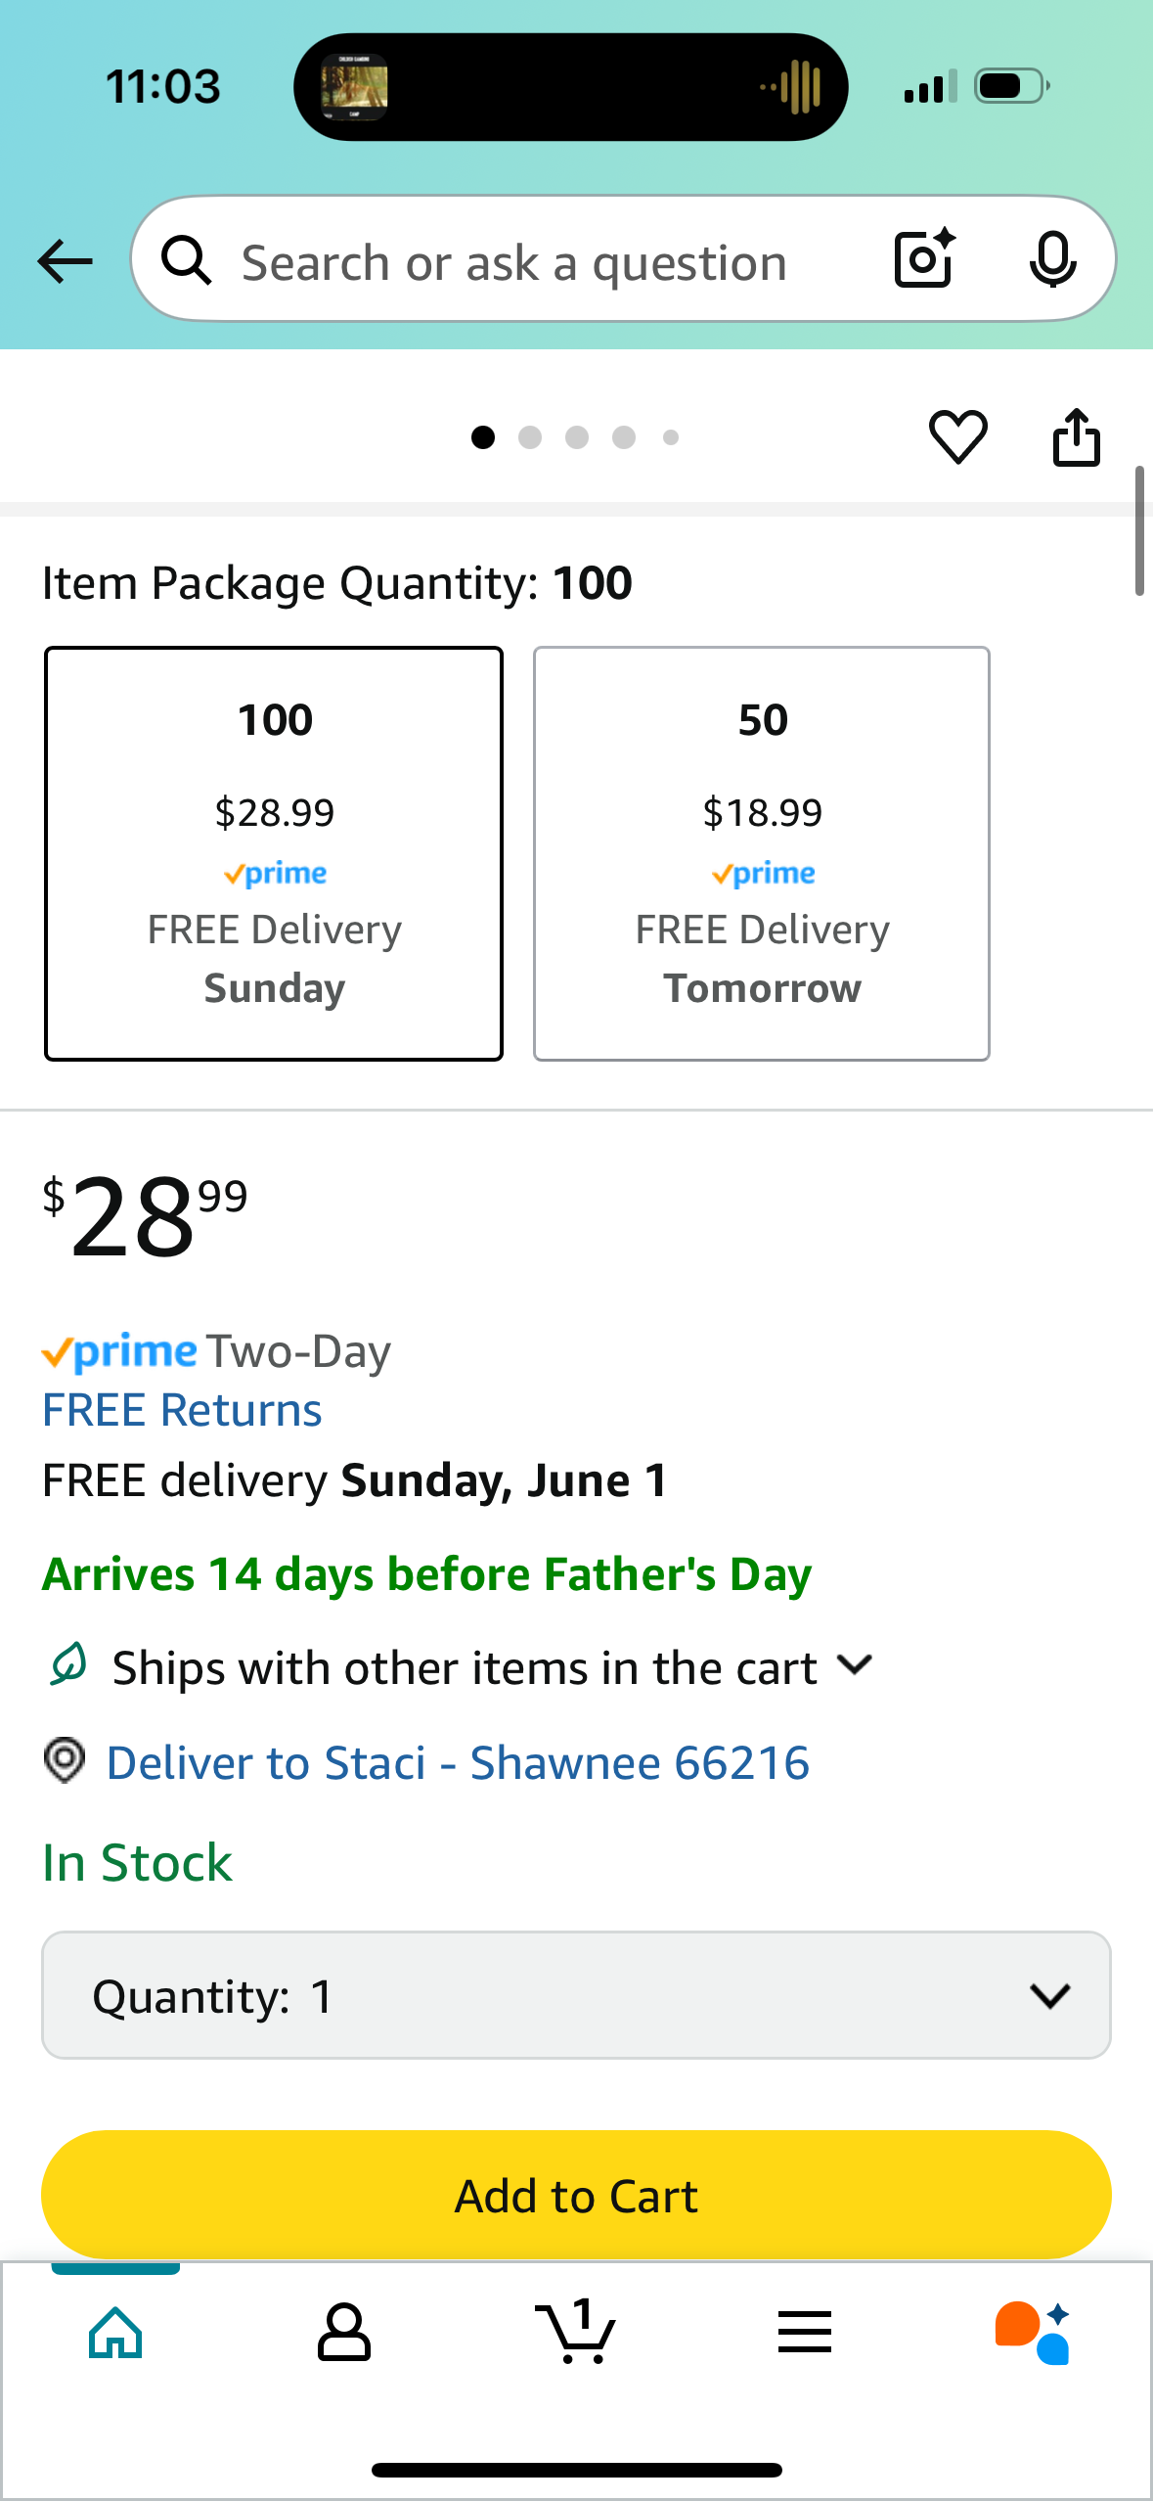
Task: Select the 100 pack quantity option
Action: pos(274,853)
